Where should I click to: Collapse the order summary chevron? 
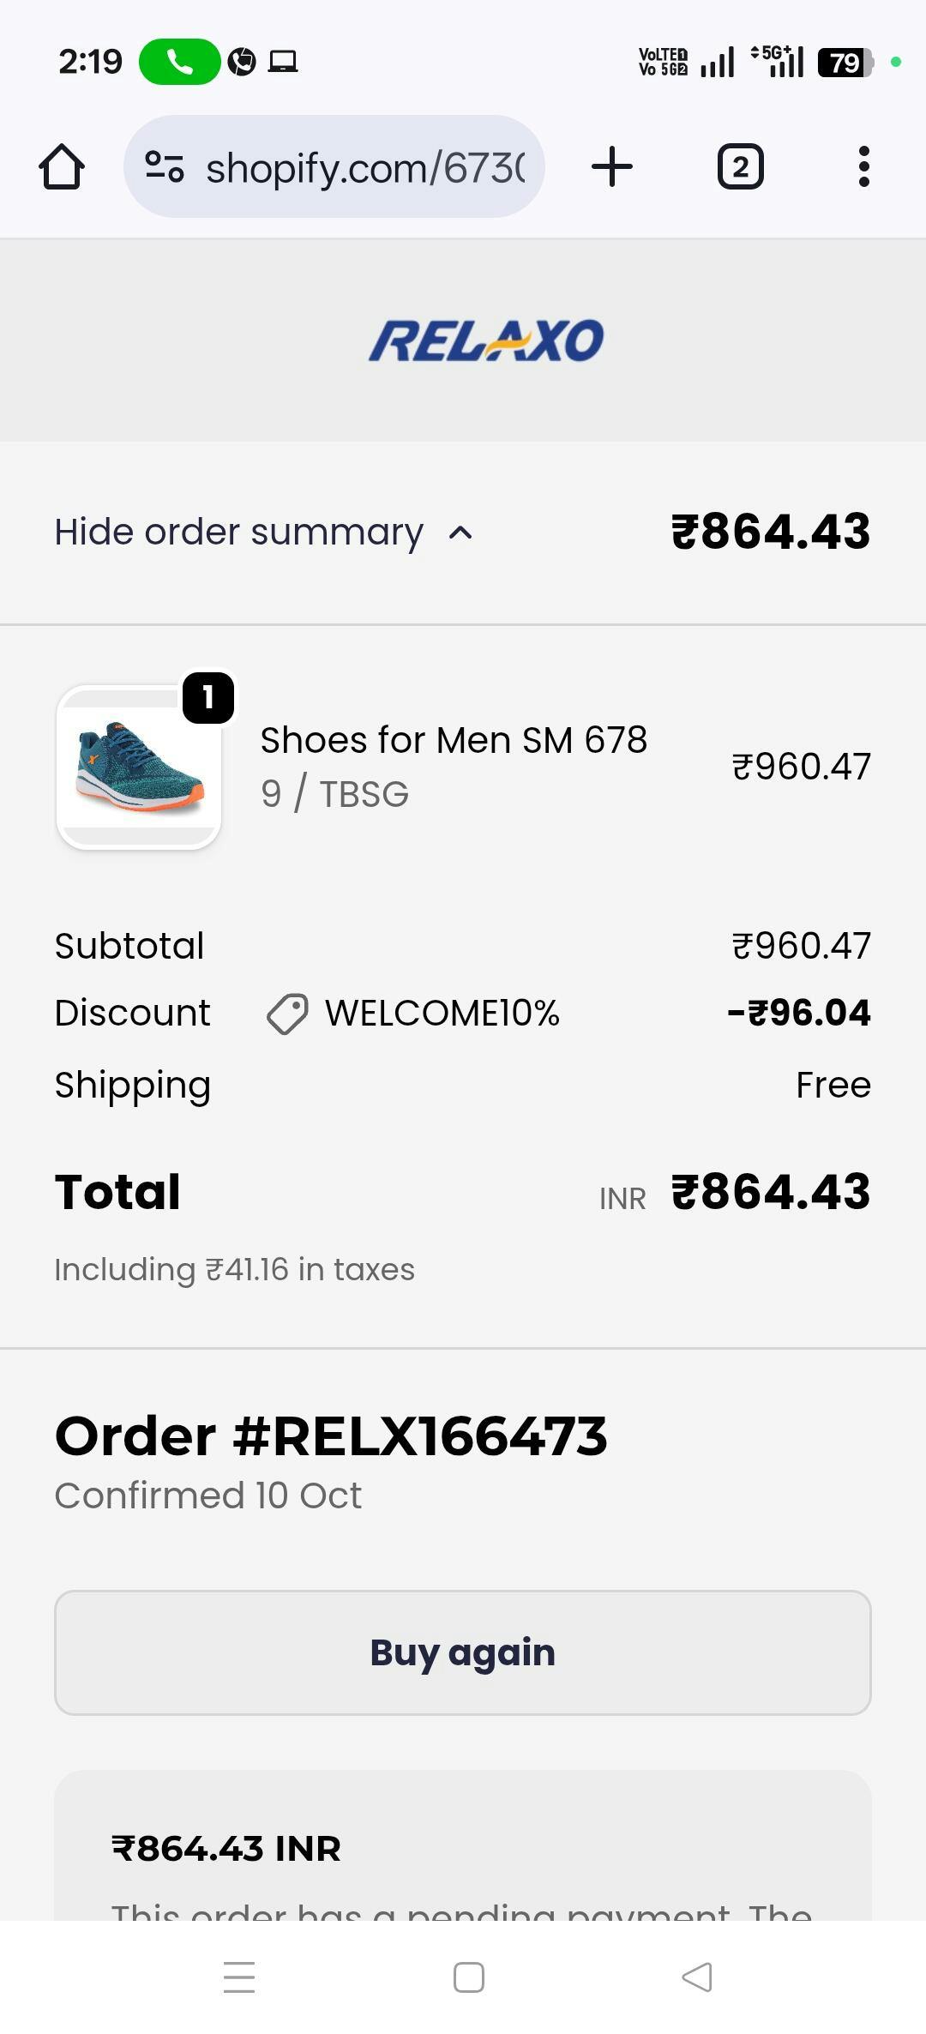point(460,533)
